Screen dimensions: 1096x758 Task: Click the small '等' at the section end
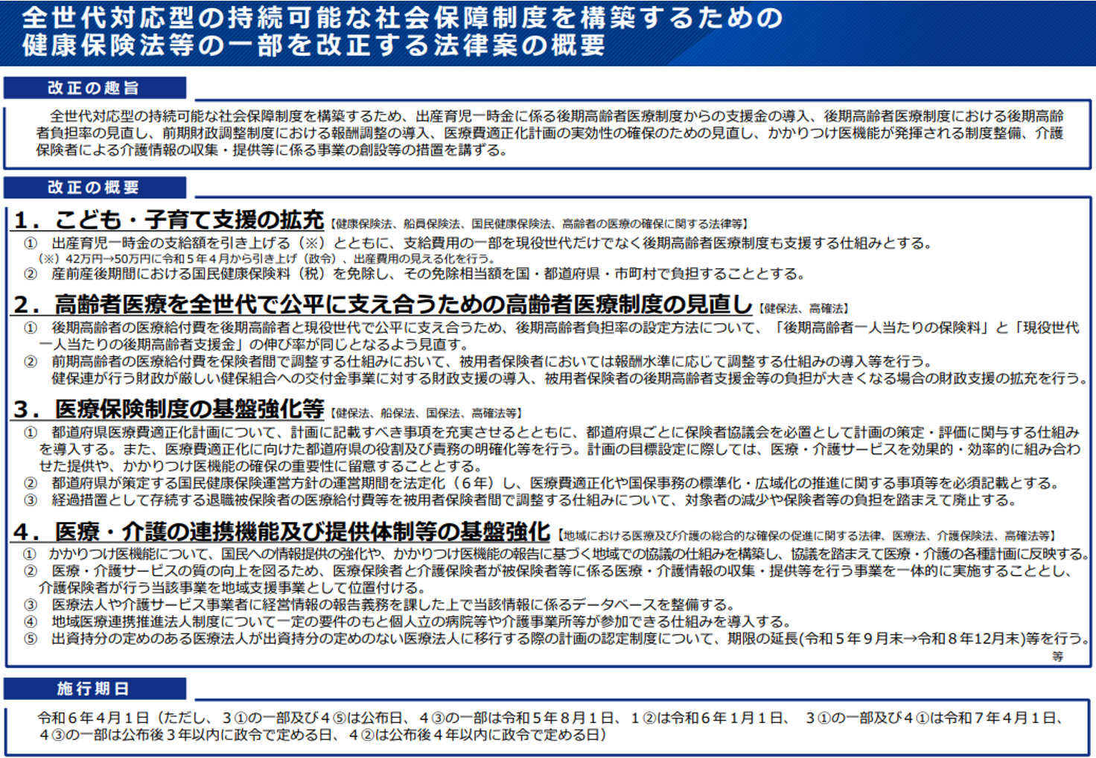1057,657
